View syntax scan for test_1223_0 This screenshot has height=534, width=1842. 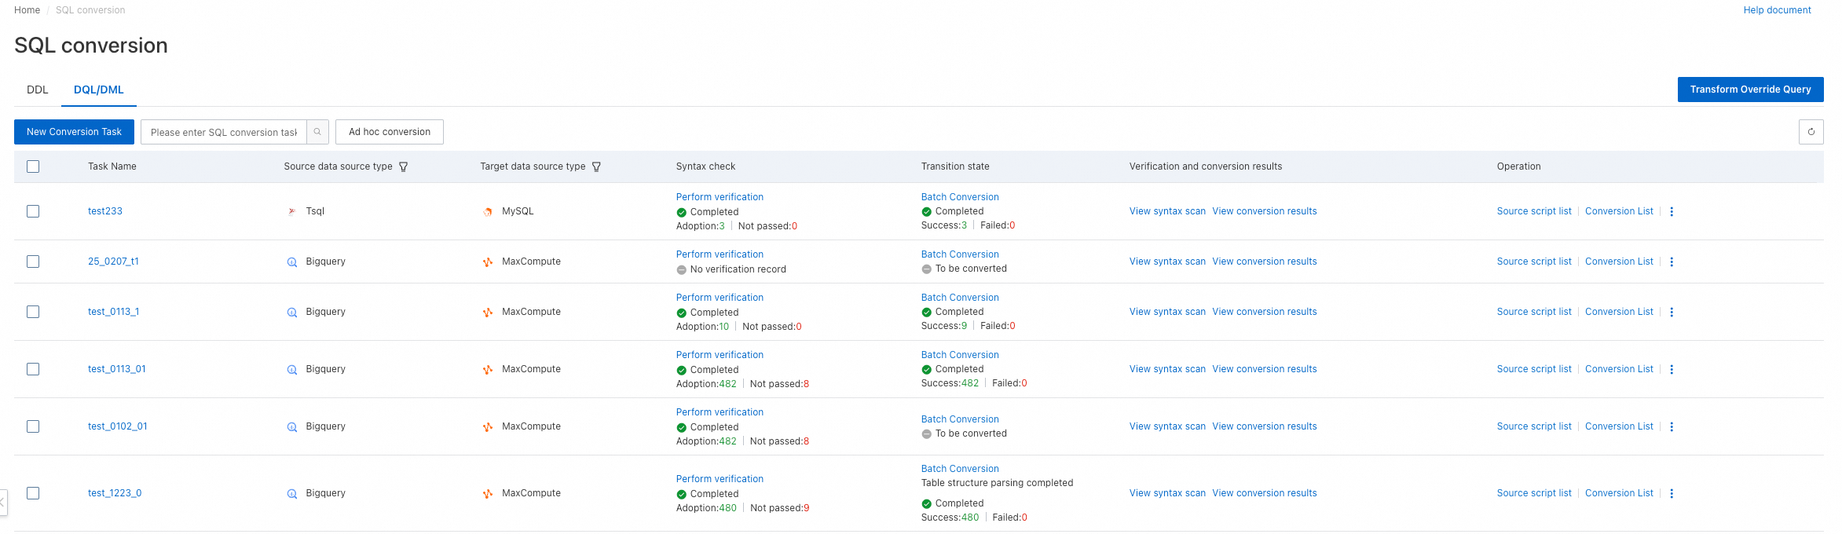[x=1167, y=493]
